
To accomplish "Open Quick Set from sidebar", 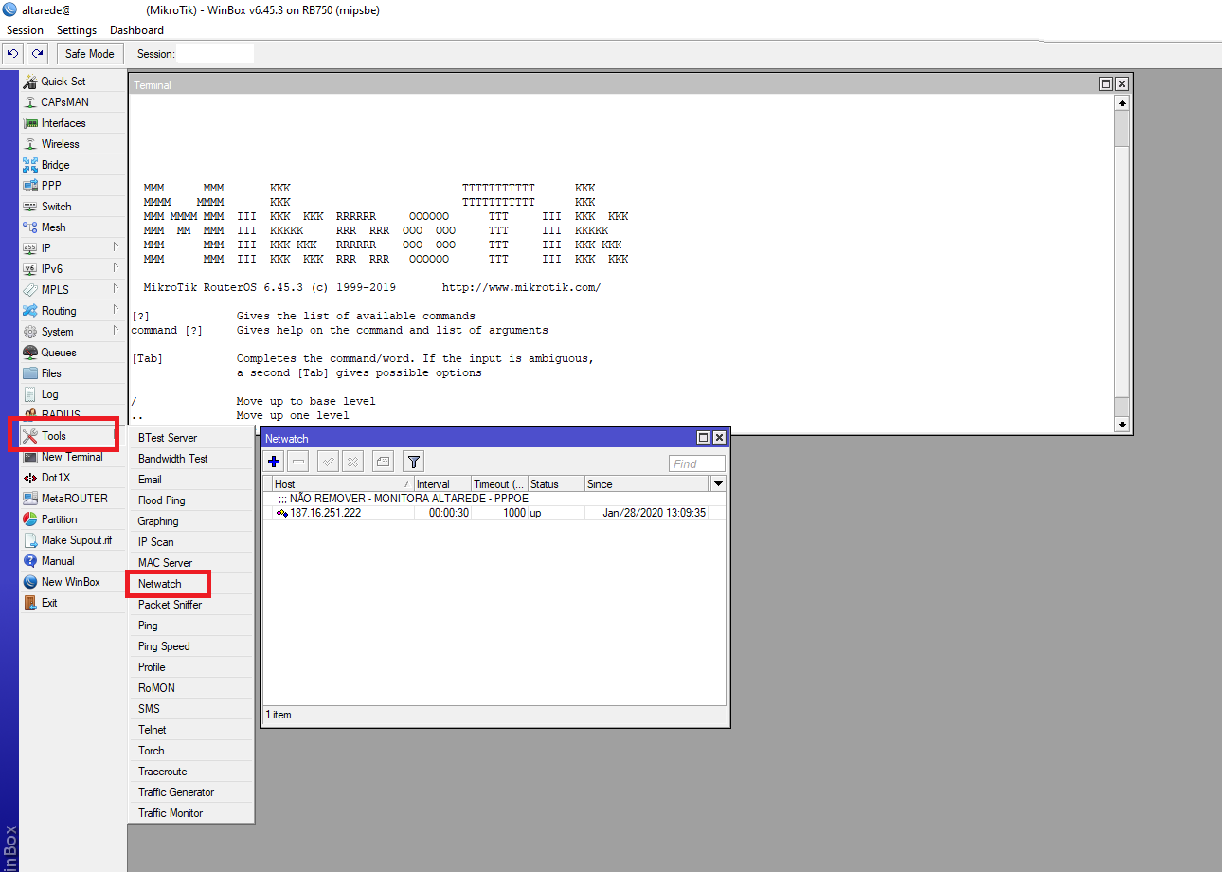I will pyautogui.click(x=73, y=82).
